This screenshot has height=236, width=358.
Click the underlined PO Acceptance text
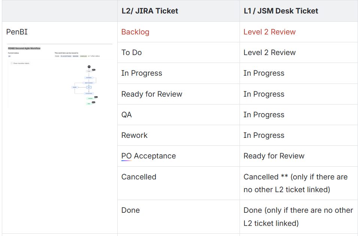tap(148, 156)
